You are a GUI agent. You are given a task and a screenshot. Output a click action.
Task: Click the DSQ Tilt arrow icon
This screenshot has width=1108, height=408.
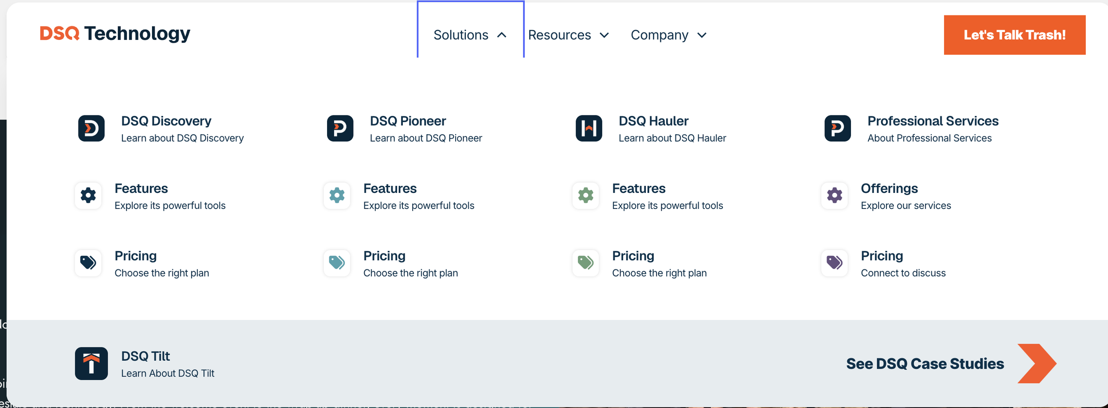[91, 363]
